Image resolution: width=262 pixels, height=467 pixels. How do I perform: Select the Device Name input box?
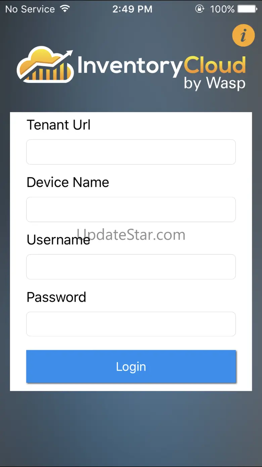tap(131, 209)
